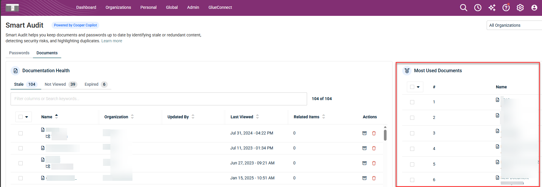This screenshot has width=542, height=187.
Task: Click the Learn more link
Action: [112, 41]
